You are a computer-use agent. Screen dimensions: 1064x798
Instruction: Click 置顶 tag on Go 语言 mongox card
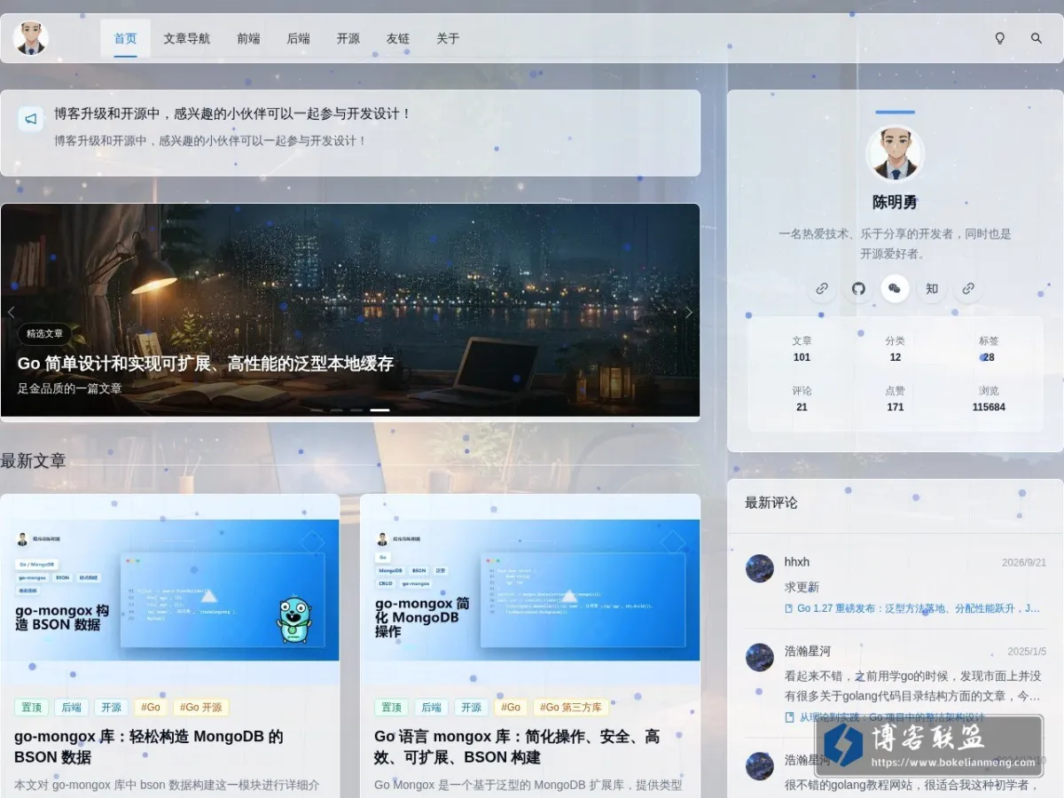[391, 708]
